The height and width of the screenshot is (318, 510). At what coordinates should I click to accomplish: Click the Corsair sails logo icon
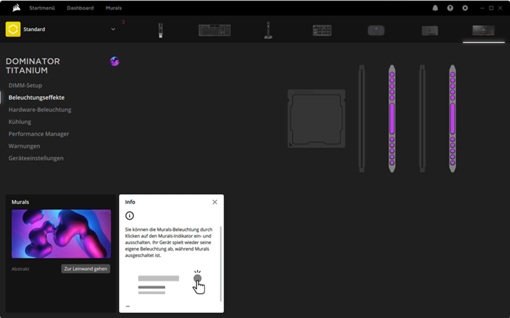[17, 8]
